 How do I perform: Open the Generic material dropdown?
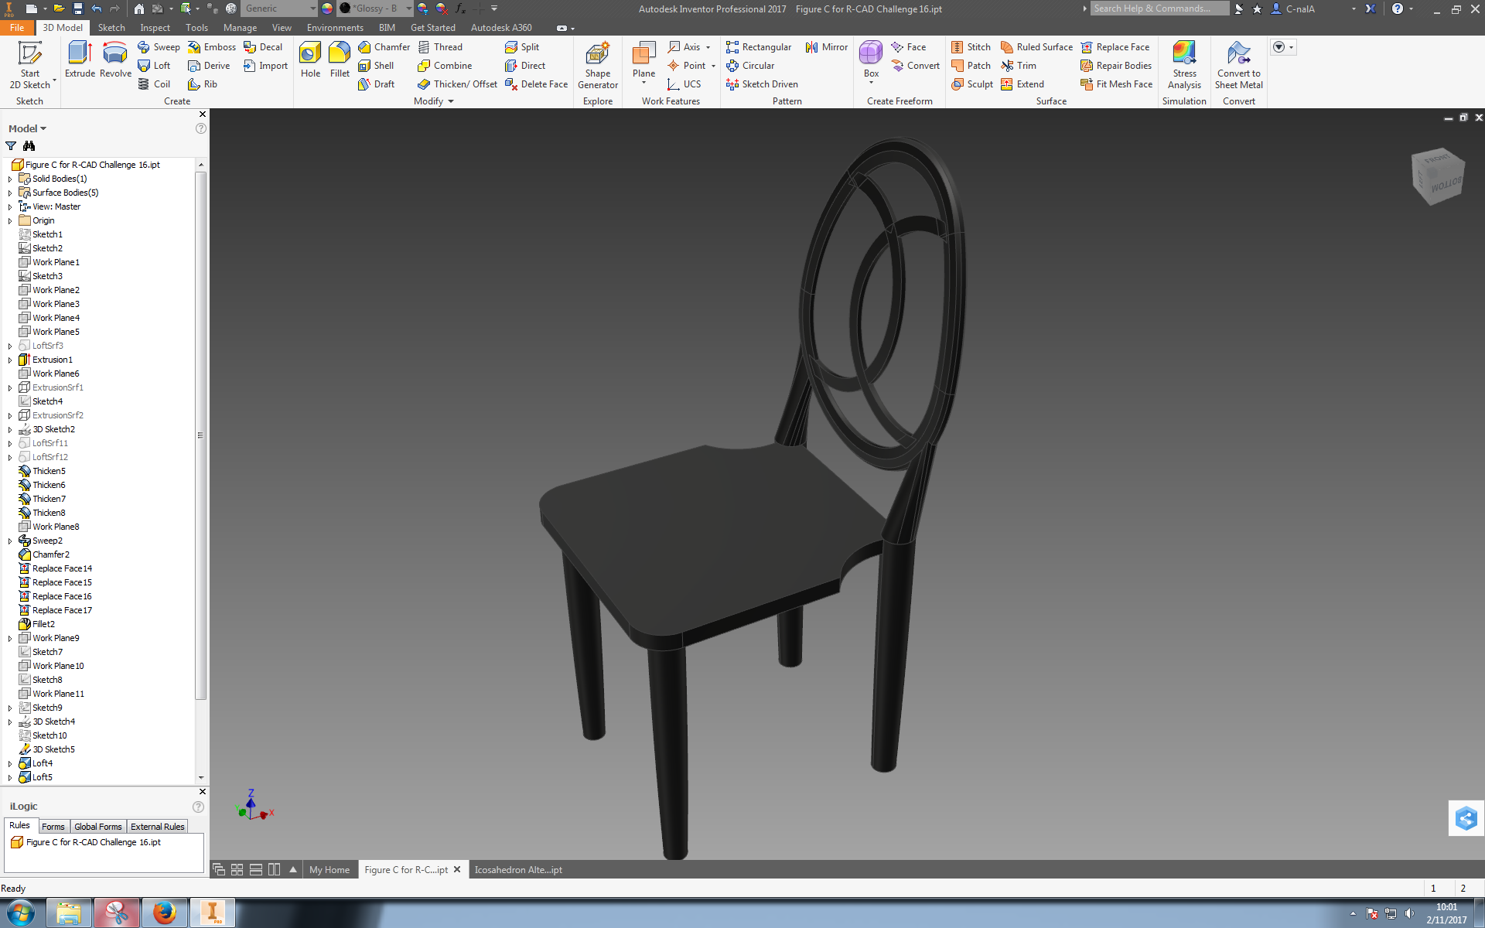(312, 9)
